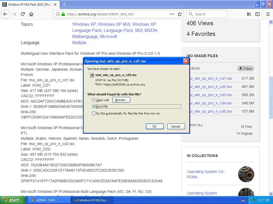This screenshot has height=204, width=273.
Task: Close the Opening dialog with red X
Action: [186, 61]
